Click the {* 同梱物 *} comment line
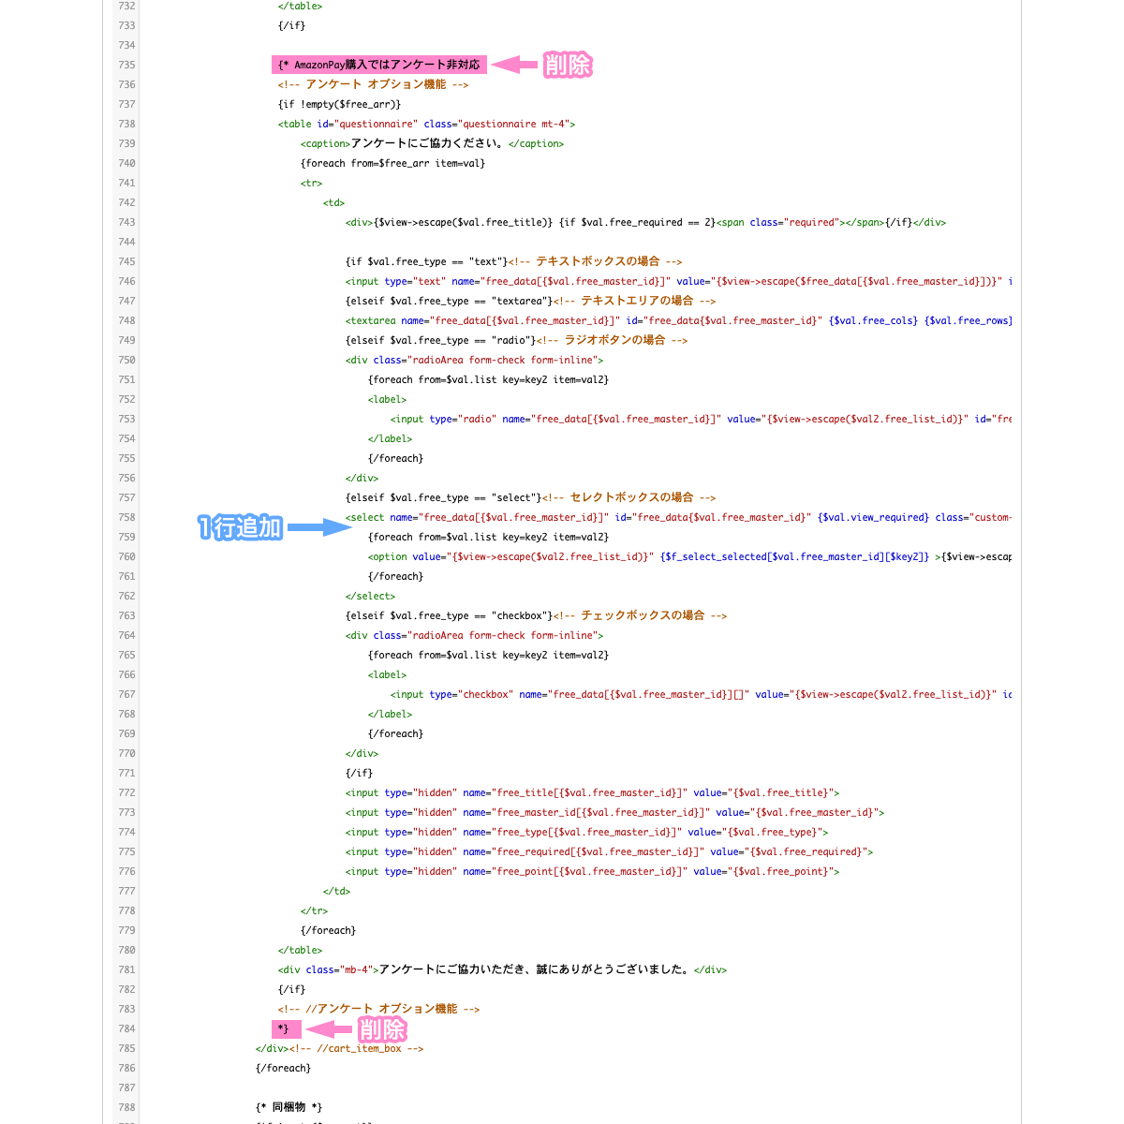This screenshot has width=1124, height=1124. click(288, 1107)
